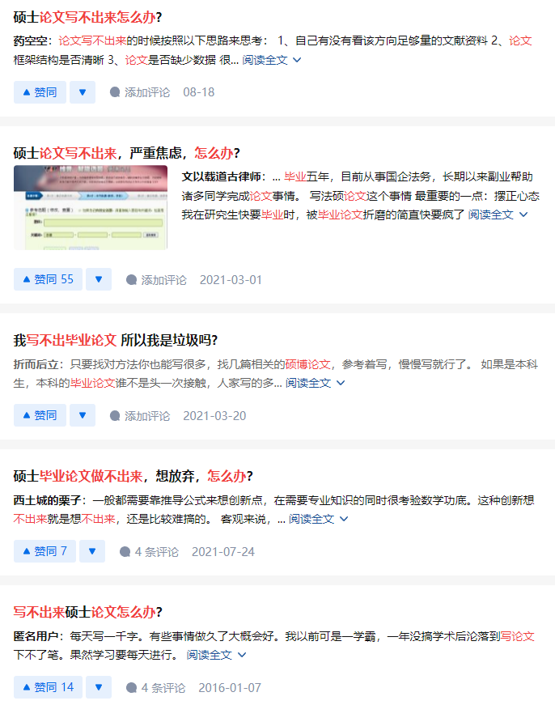Image resolution: width=555 pixels, height=705 pixels.
Task: Expand 阅读全文 in 折而后立 answer
Action: click(x=315, y=383)
